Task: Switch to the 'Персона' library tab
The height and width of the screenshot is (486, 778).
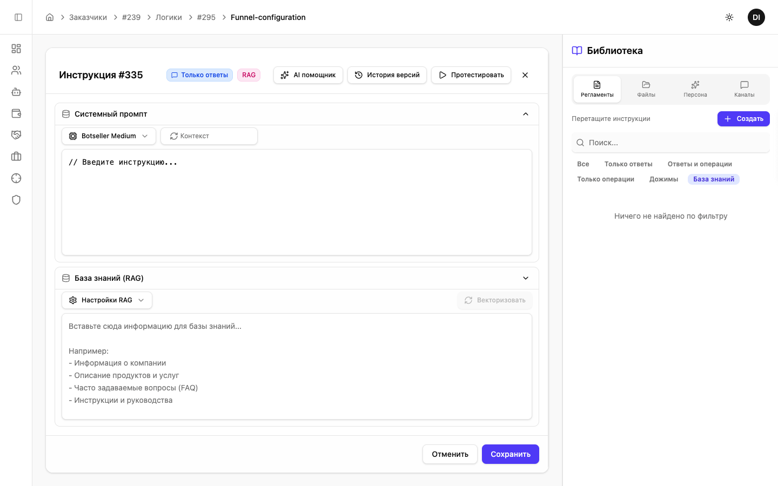Action: (695, 89)
